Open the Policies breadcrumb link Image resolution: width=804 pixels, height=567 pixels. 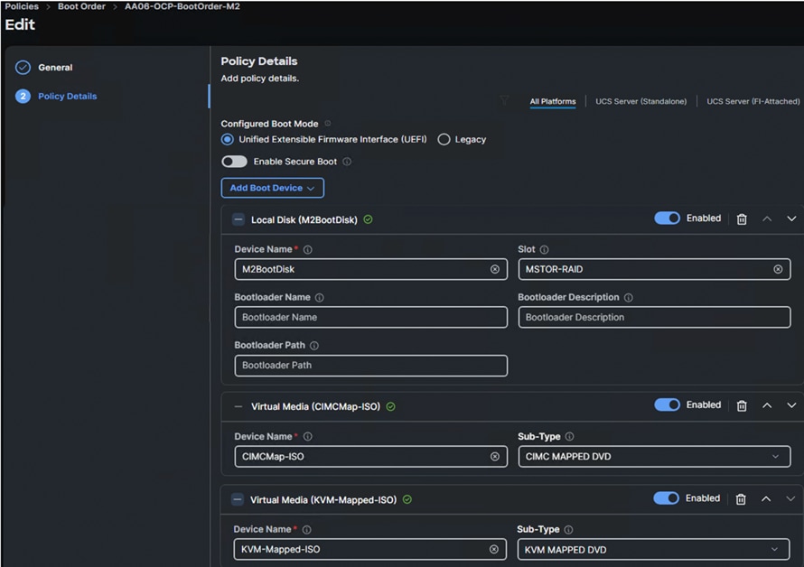click(x=21, y=6)
